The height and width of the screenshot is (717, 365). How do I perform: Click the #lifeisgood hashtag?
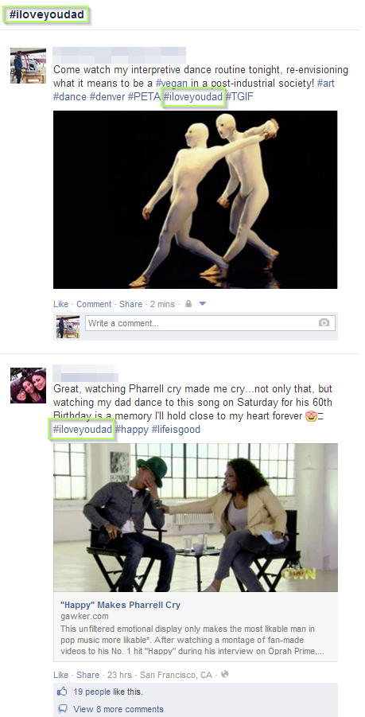[x=176, y=430]
